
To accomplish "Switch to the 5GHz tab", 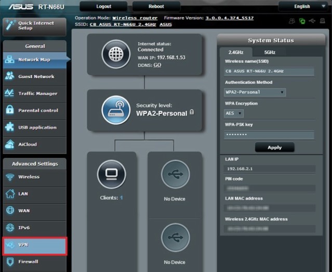I will click(x=270, y=52).
